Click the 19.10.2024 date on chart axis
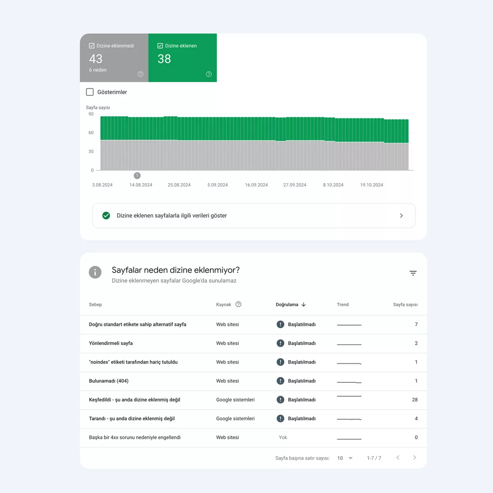The width and height of the screenshot is (493, 493). coord(372,185)
